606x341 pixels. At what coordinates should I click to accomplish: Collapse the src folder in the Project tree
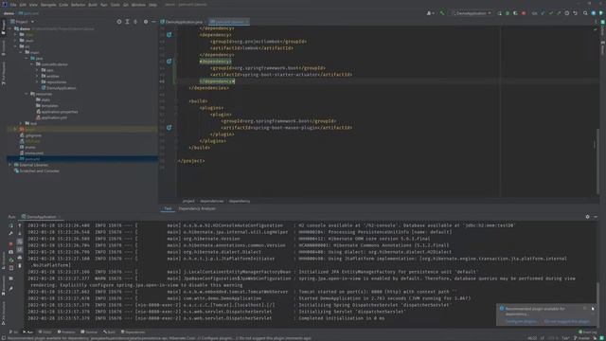[16, 46]
